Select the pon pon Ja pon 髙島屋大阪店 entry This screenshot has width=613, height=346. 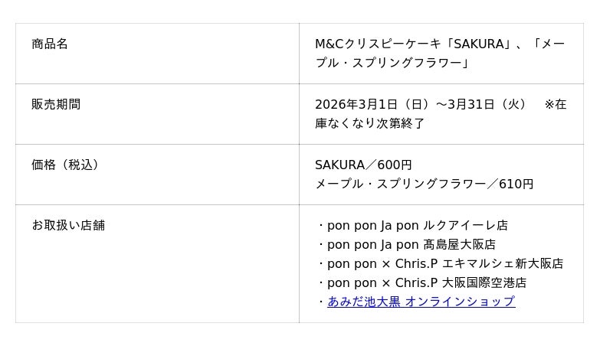point(411,244)
